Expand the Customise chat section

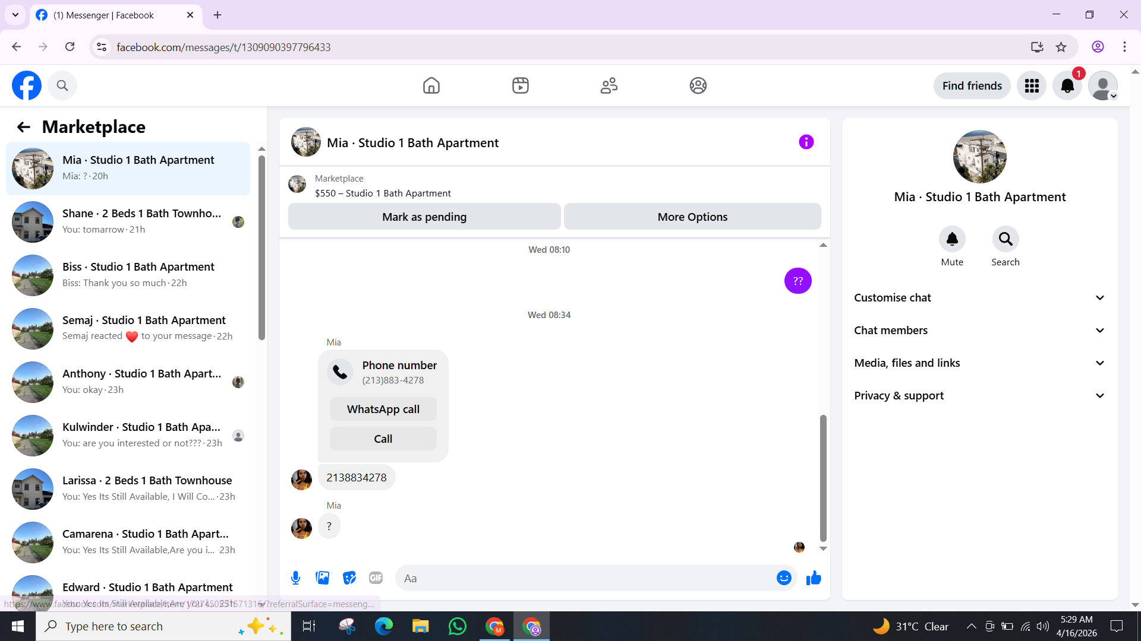click(979, 298)
